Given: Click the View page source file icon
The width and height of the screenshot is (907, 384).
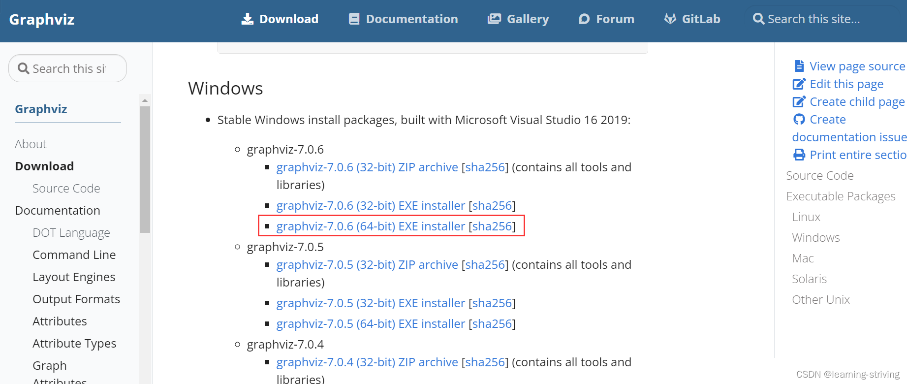Looking at the screenshot, I should pyautogui.click(x=799, y=66).
